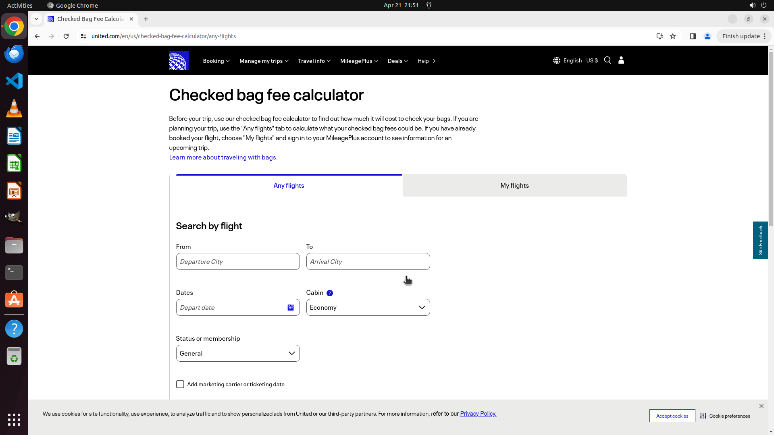Click the United Airlines globe logo
The image size is (774, 435).
point(179,60)
